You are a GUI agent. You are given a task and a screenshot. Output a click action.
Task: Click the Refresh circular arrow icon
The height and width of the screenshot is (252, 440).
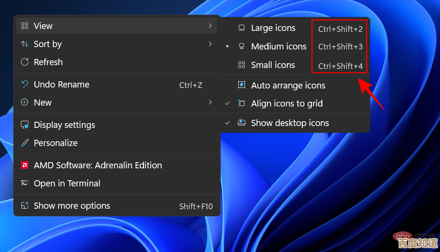[x=25, y=62]
